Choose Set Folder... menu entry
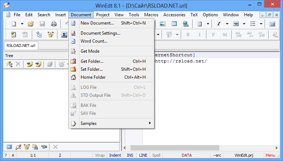 [x=112, y=69]
